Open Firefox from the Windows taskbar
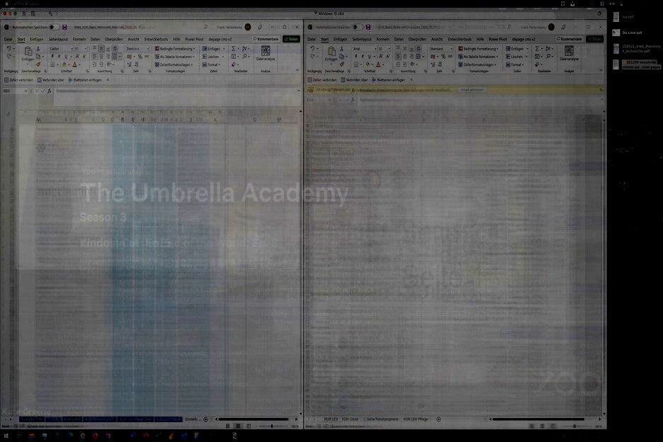The width and height of the screenshot is (663, 442). pyautogui.click(x=95, y=435)
